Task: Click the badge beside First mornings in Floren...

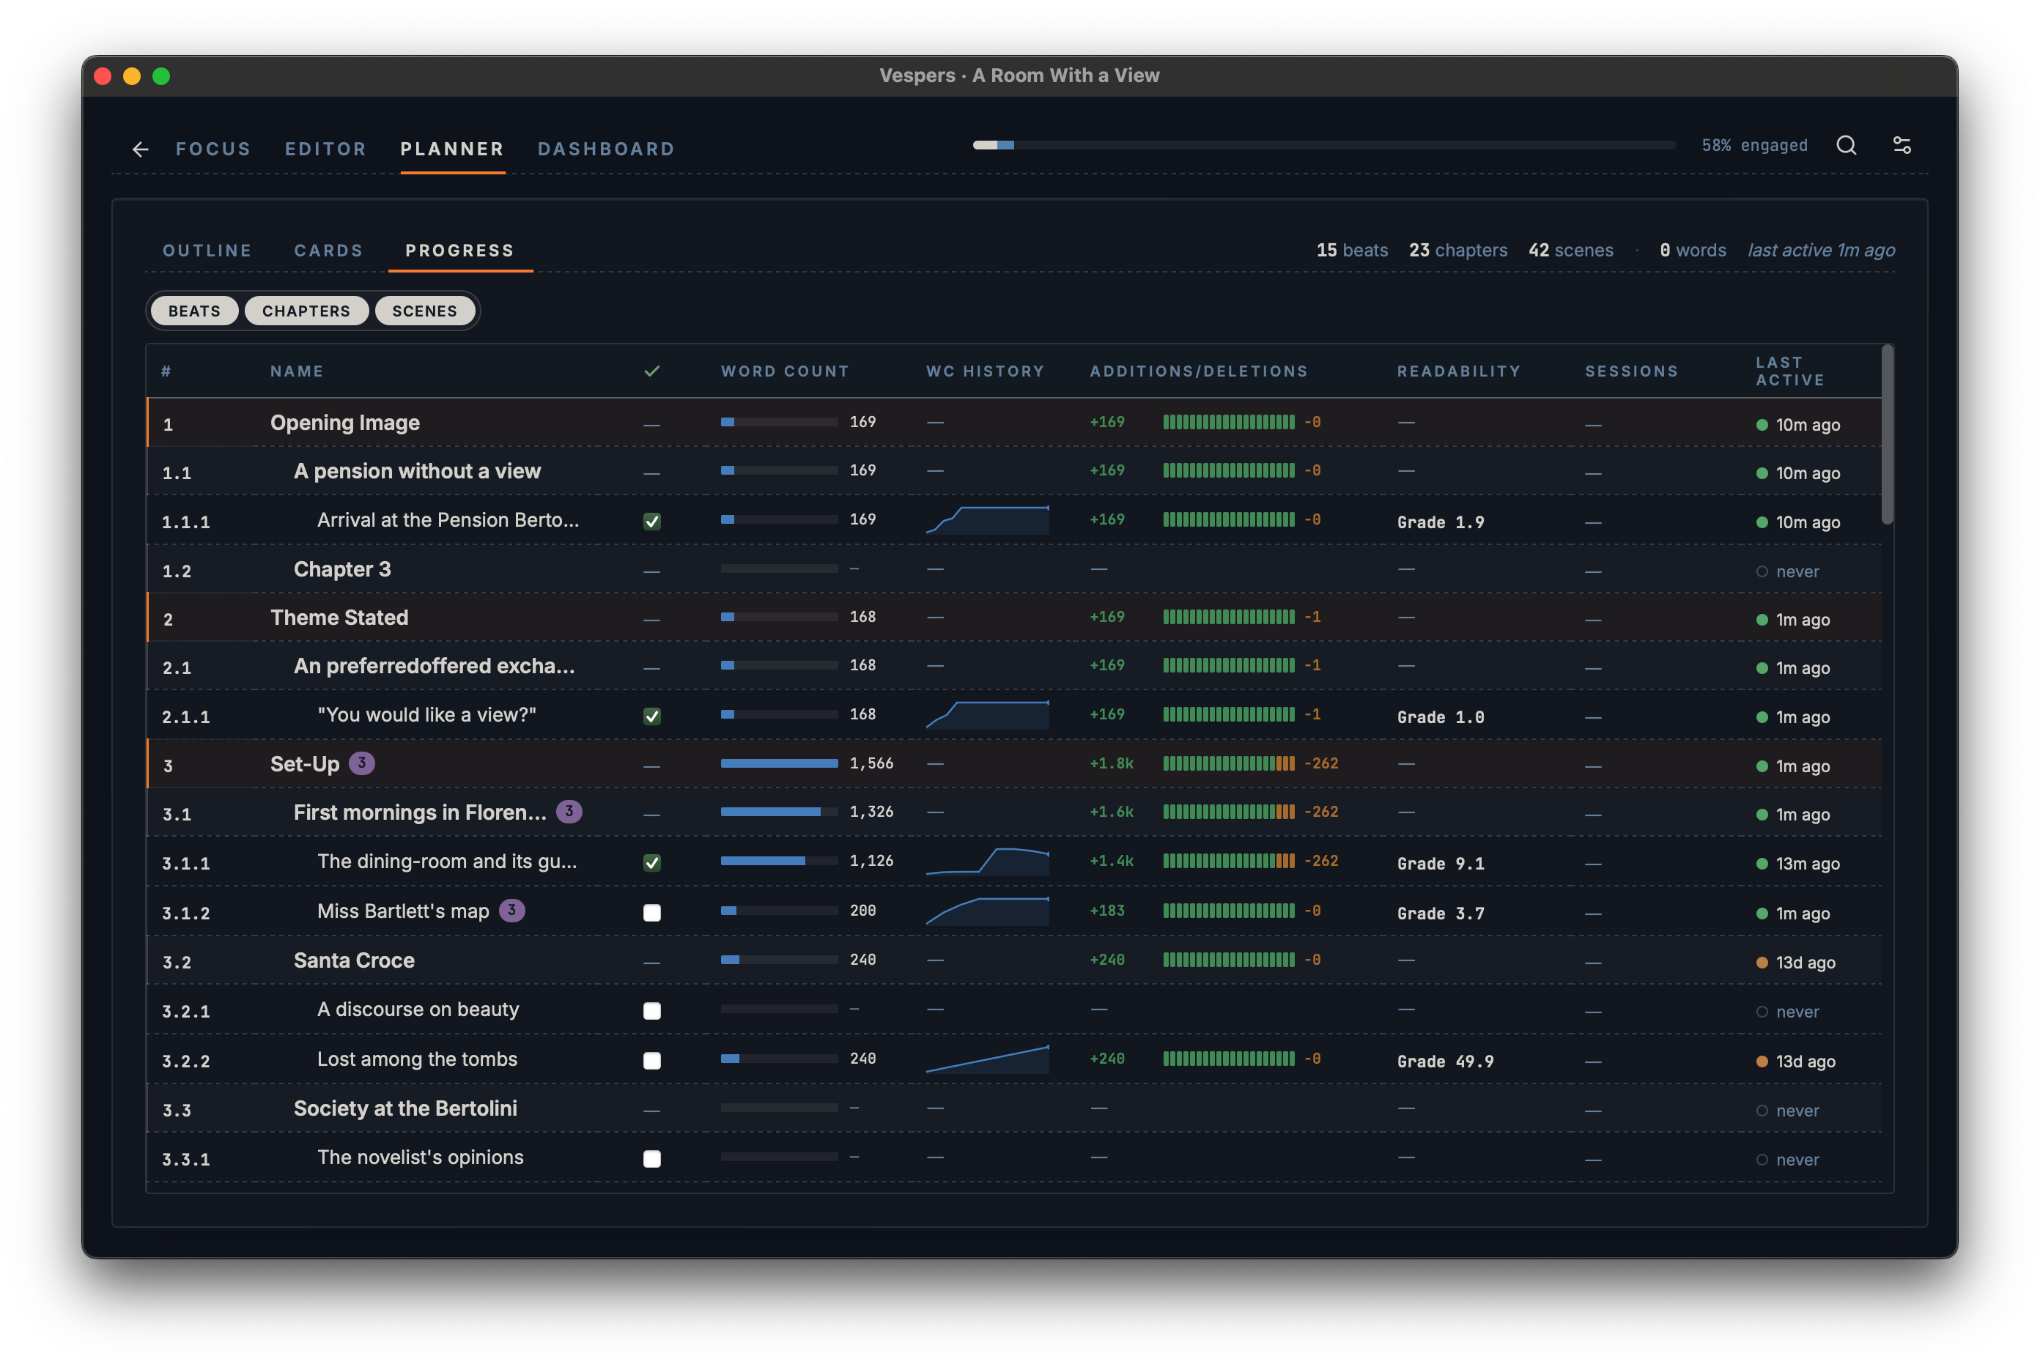Action: [569, 812]
